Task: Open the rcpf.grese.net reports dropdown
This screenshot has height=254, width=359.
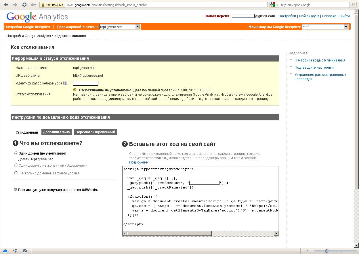Action: tap(120, 27)
